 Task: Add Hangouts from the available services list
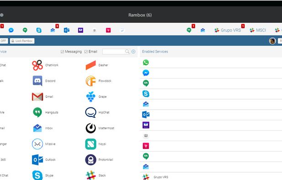click(x=46, y=112)
